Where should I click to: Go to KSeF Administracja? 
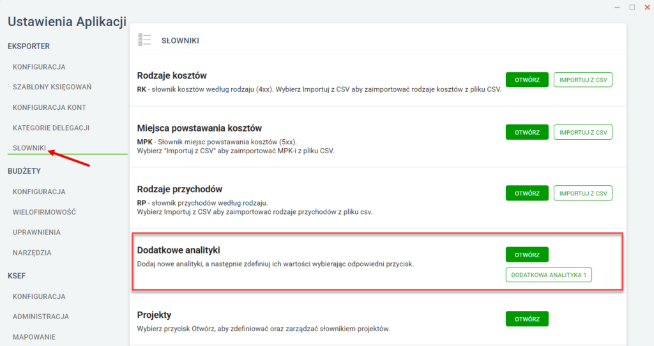click(x=41, y=317)
